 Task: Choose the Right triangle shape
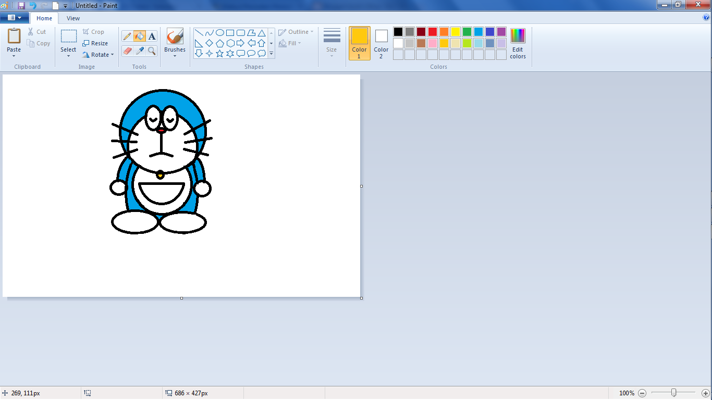[x=199, y=43]
